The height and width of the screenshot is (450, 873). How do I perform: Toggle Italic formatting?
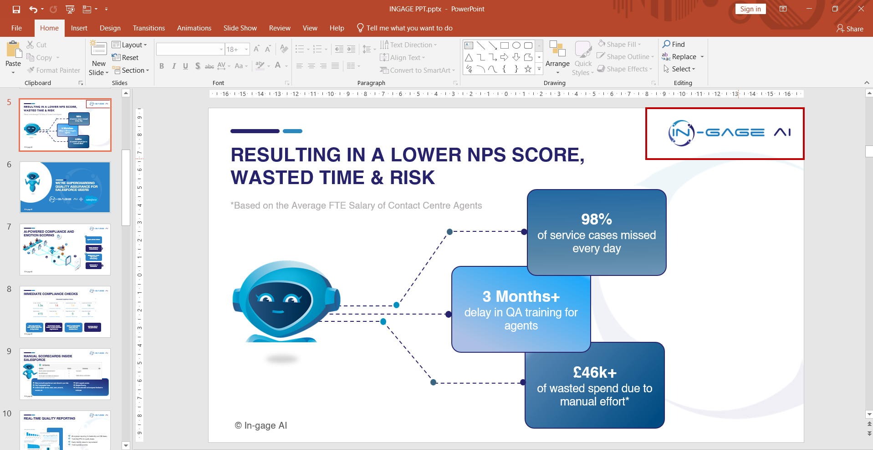pyautogui.click(x=174, y=66)
